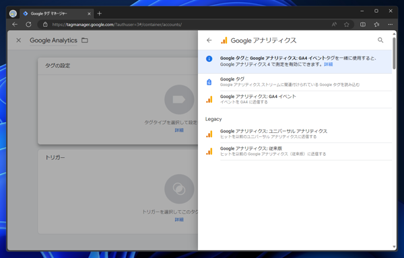Click the GA4 イベント orange analytics icon
The height and width of the screenshot is (258, 404).
click(x=209, y=99)
